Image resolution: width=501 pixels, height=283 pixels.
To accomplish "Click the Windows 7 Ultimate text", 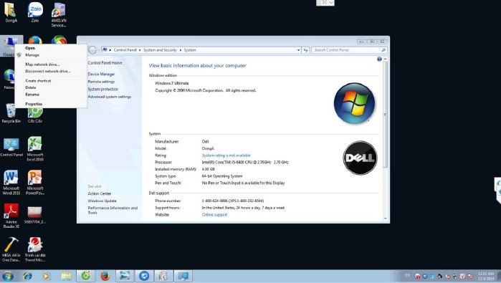I will pos(172,83).
